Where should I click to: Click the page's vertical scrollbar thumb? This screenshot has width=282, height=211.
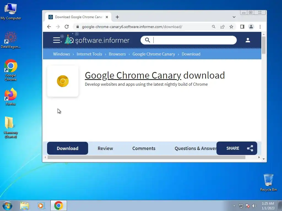pyautogui.click(x=264, y=45)
